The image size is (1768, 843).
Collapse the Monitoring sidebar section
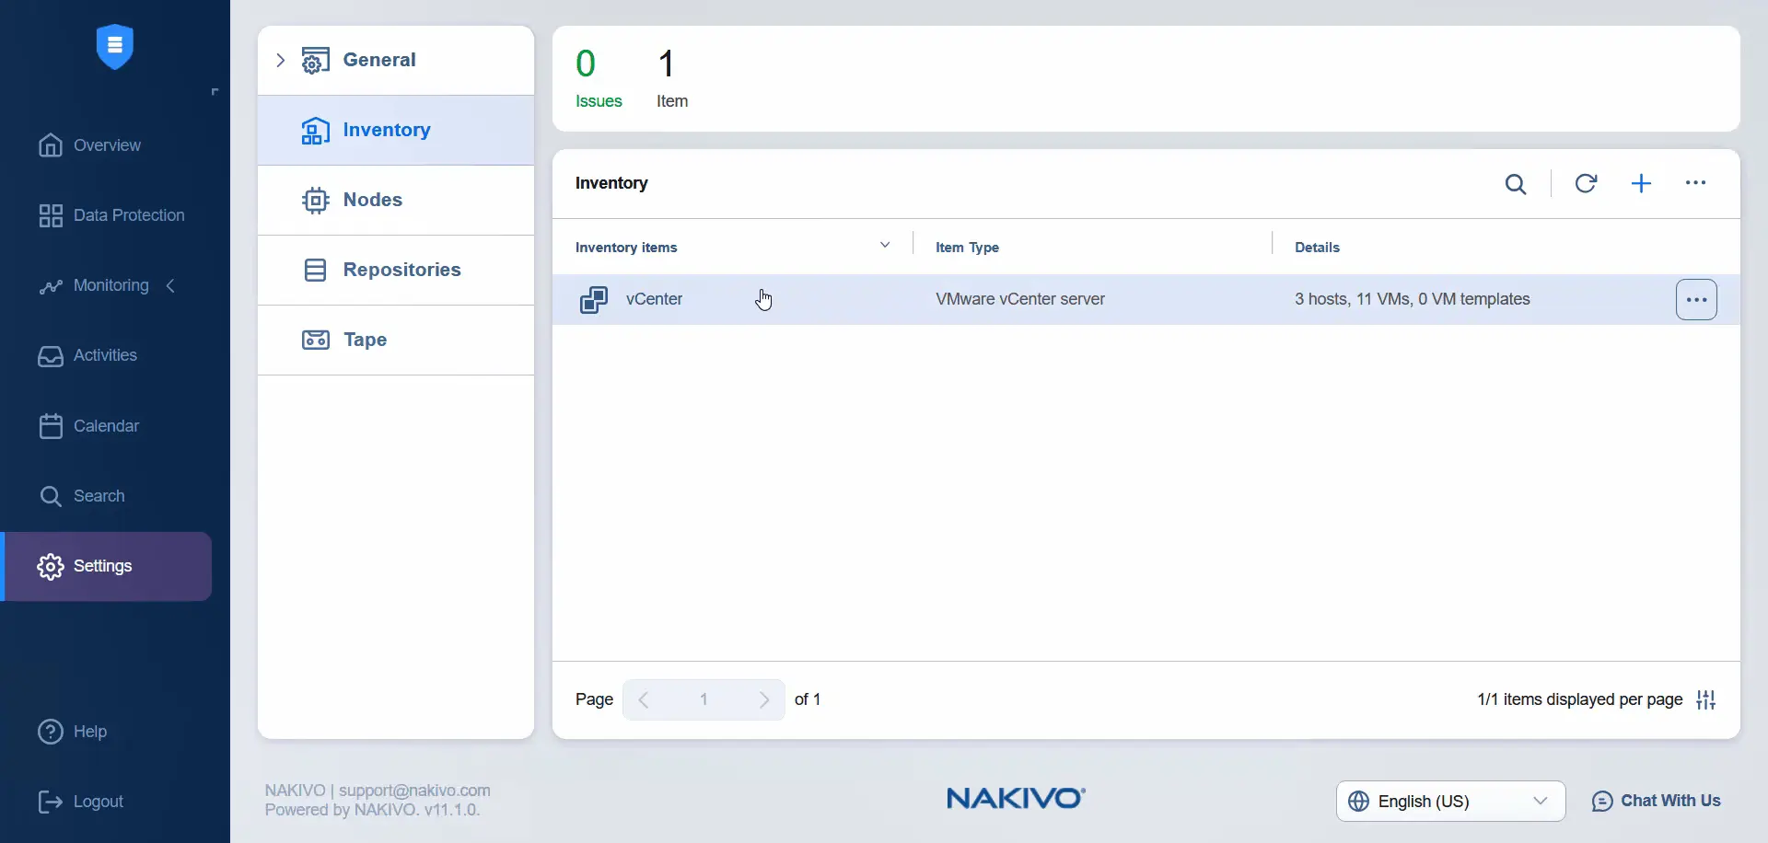170,285
